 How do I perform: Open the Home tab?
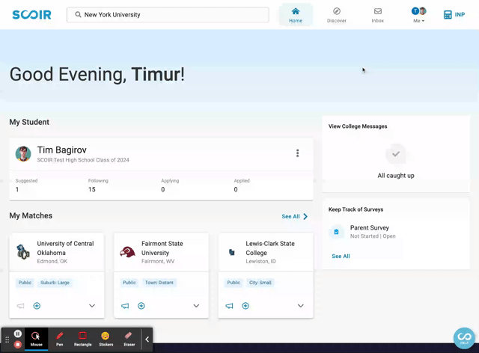tap(296, 15)
